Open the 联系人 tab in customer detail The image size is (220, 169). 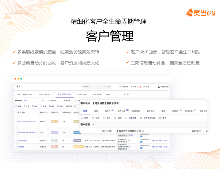click(108, 111)
